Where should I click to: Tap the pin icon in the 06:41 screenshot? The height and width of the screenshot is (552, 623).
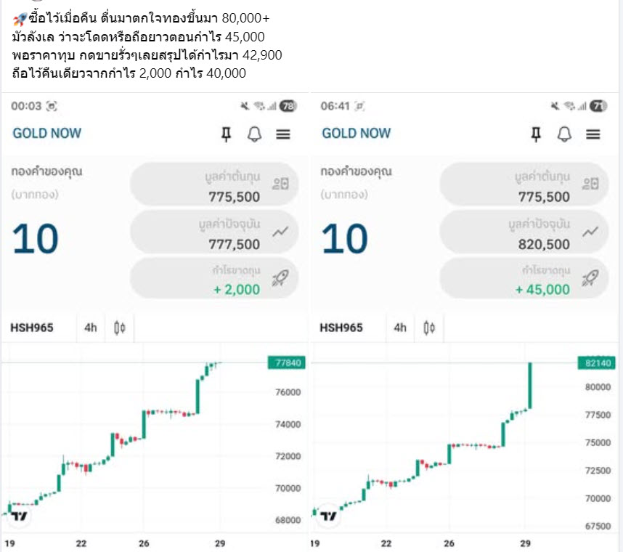(536, 134)
